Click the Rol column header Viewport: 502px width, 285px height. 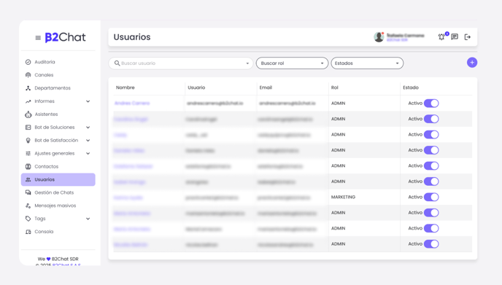(x=335, y=87)
